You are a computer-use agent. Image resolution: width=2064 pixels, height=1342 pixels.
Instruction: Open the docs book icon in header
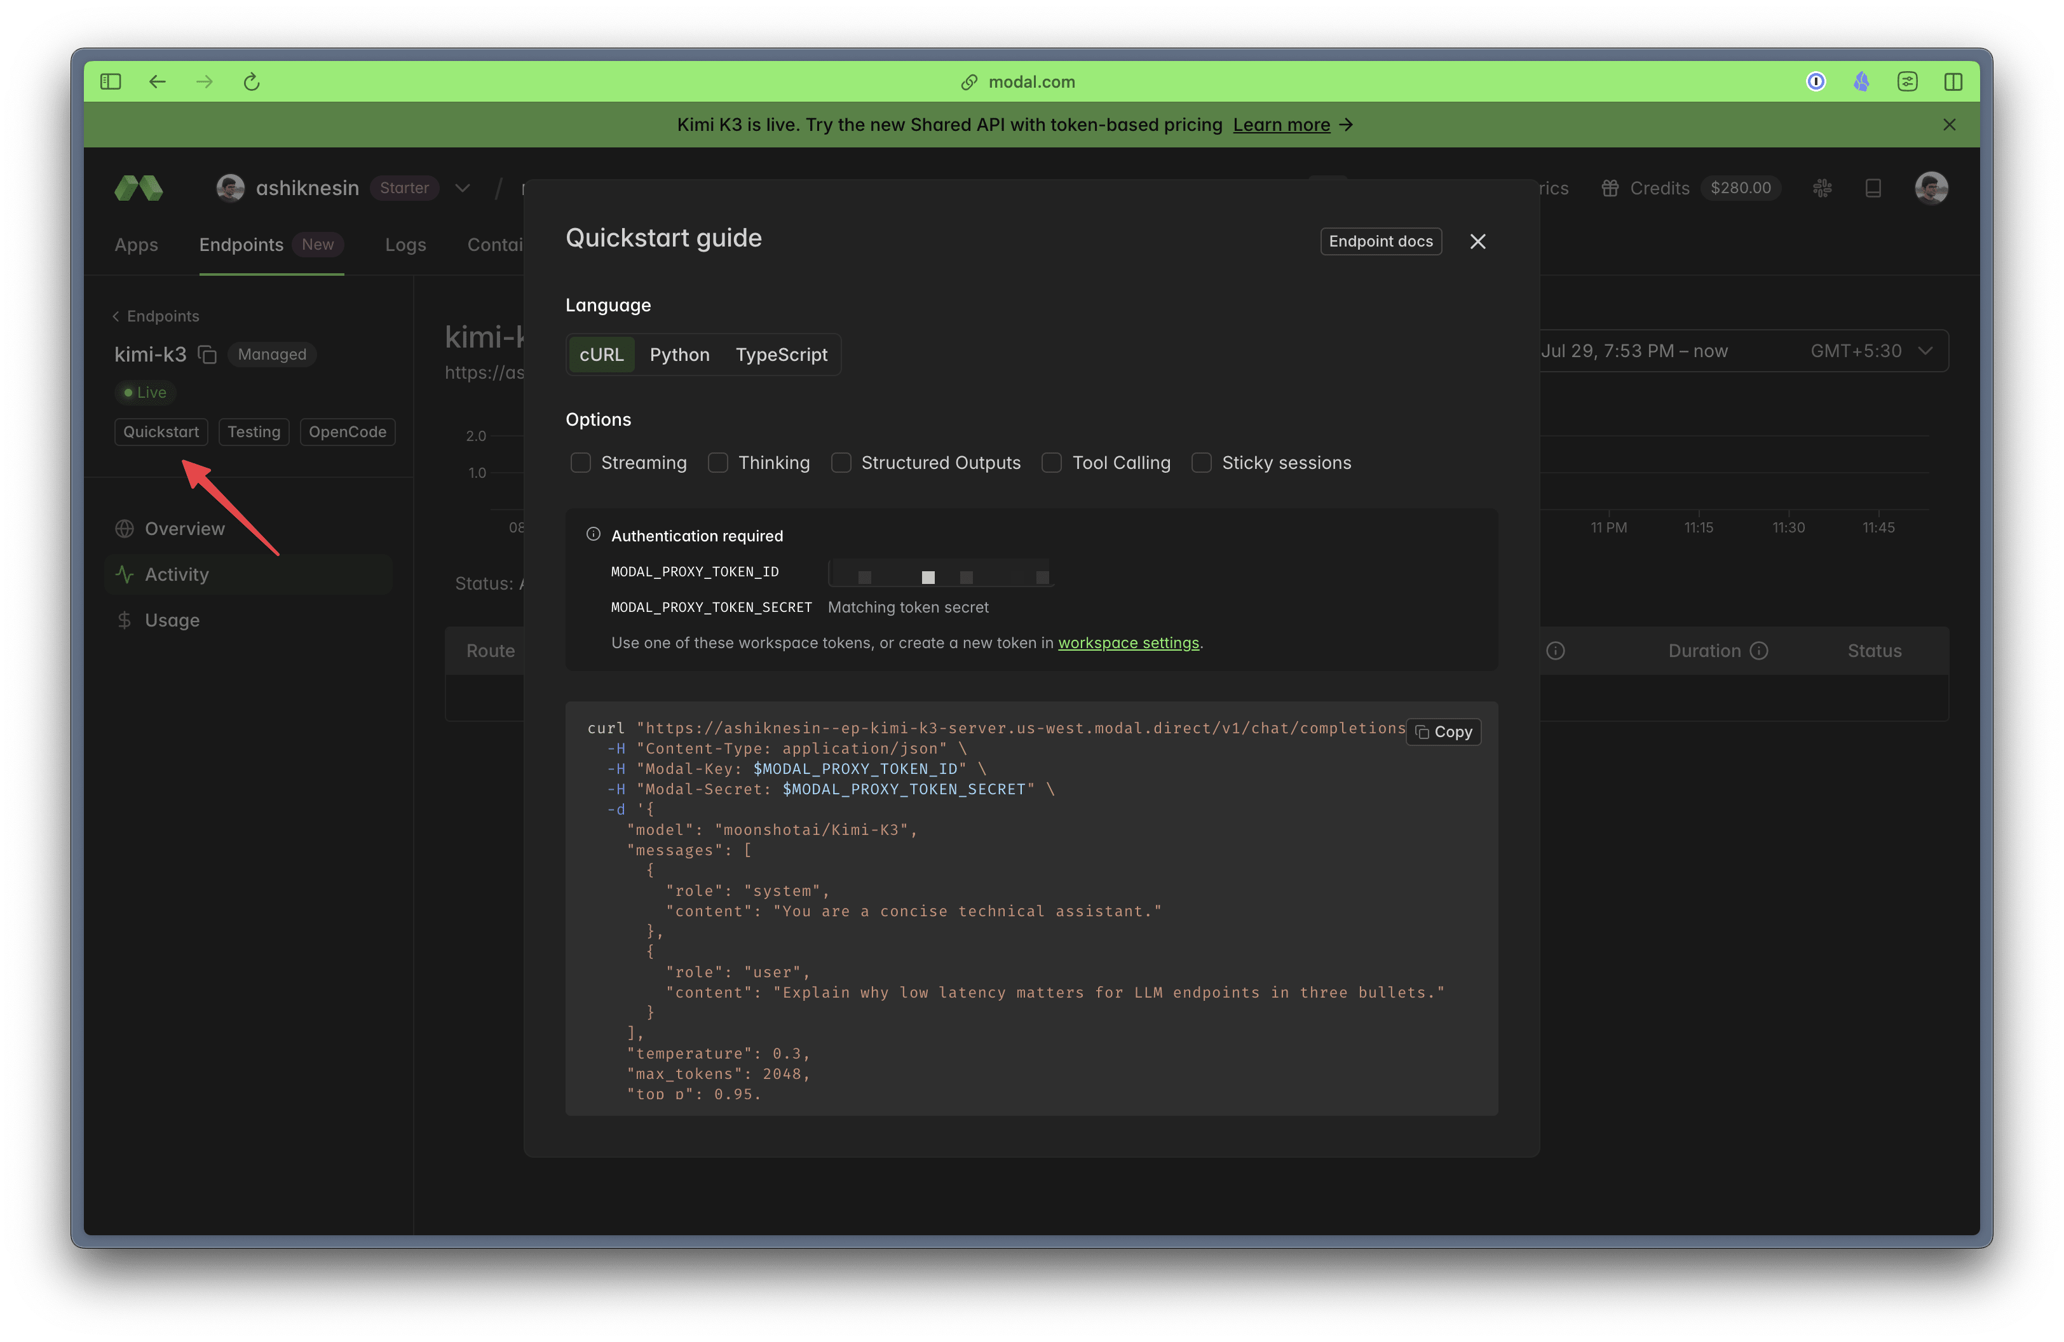coord(1873,188)
